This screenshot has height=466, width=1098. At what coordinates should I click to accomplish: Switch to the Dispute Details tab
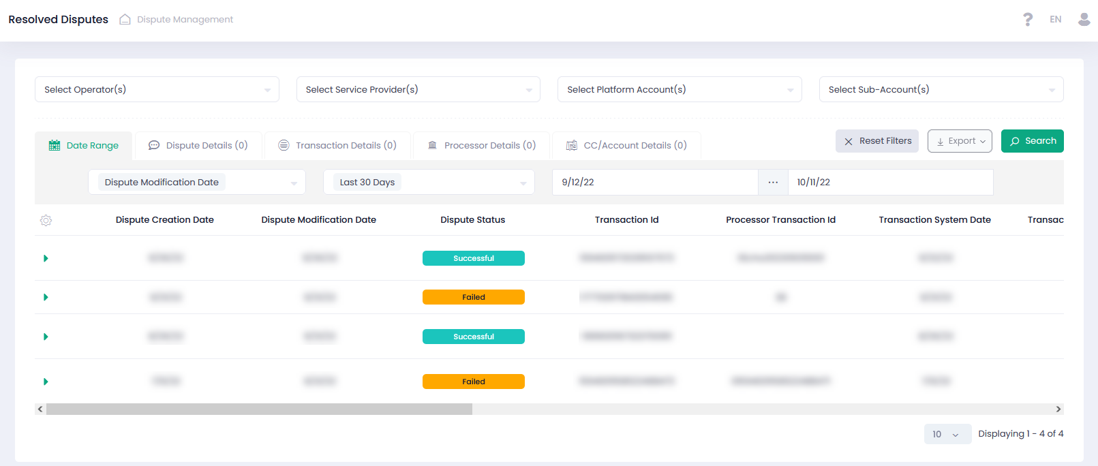[x=198, y=146]
